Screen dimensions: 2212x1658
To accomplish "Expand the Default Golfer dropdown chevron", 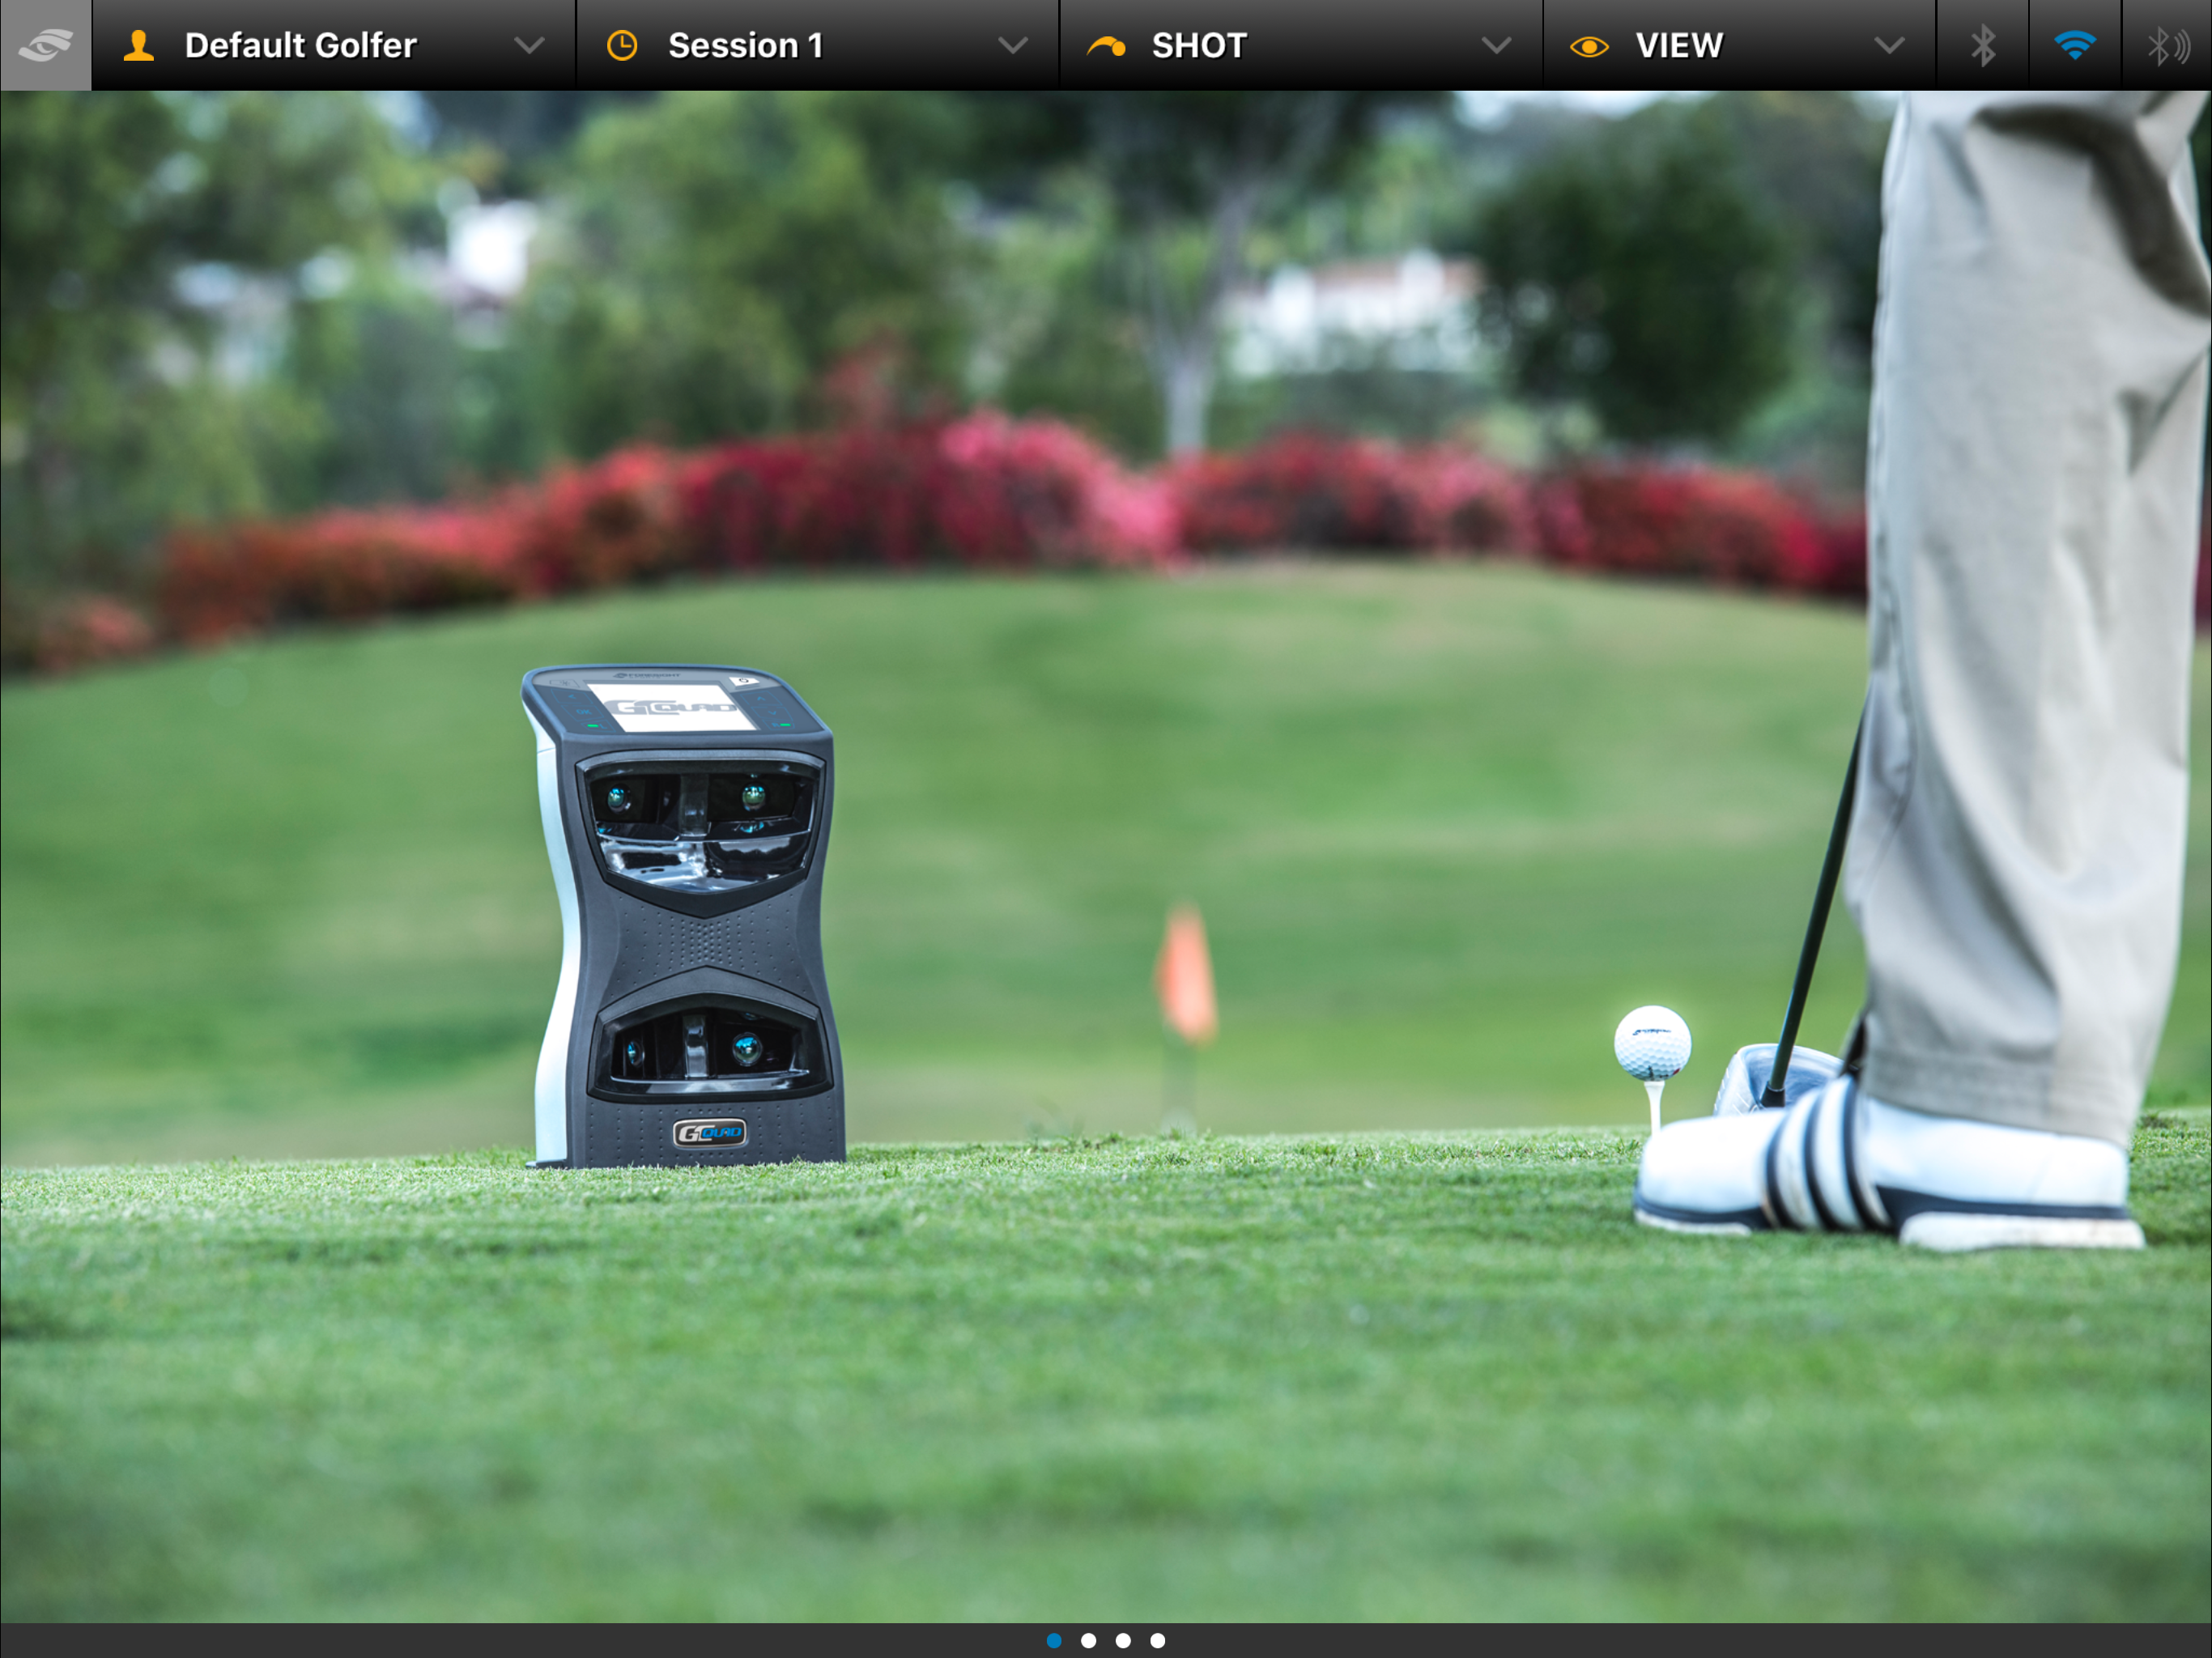I will coord(529,45).
